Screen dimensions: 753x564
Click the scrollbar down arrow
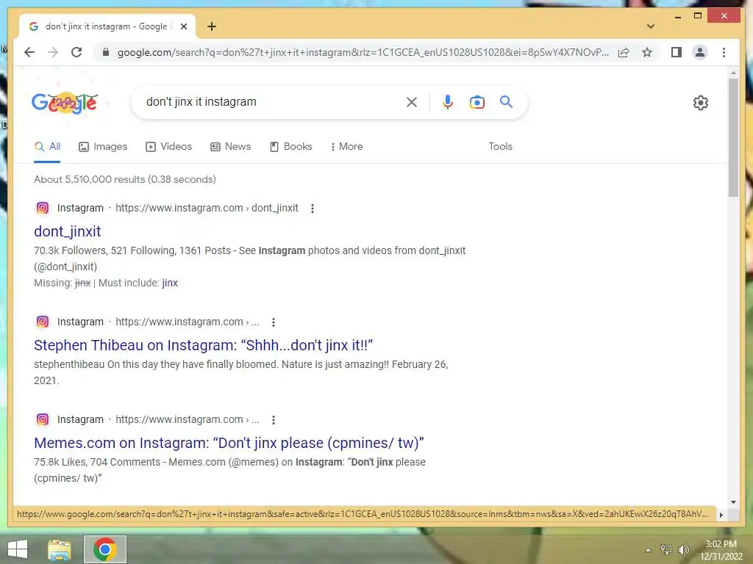point(733,502)
